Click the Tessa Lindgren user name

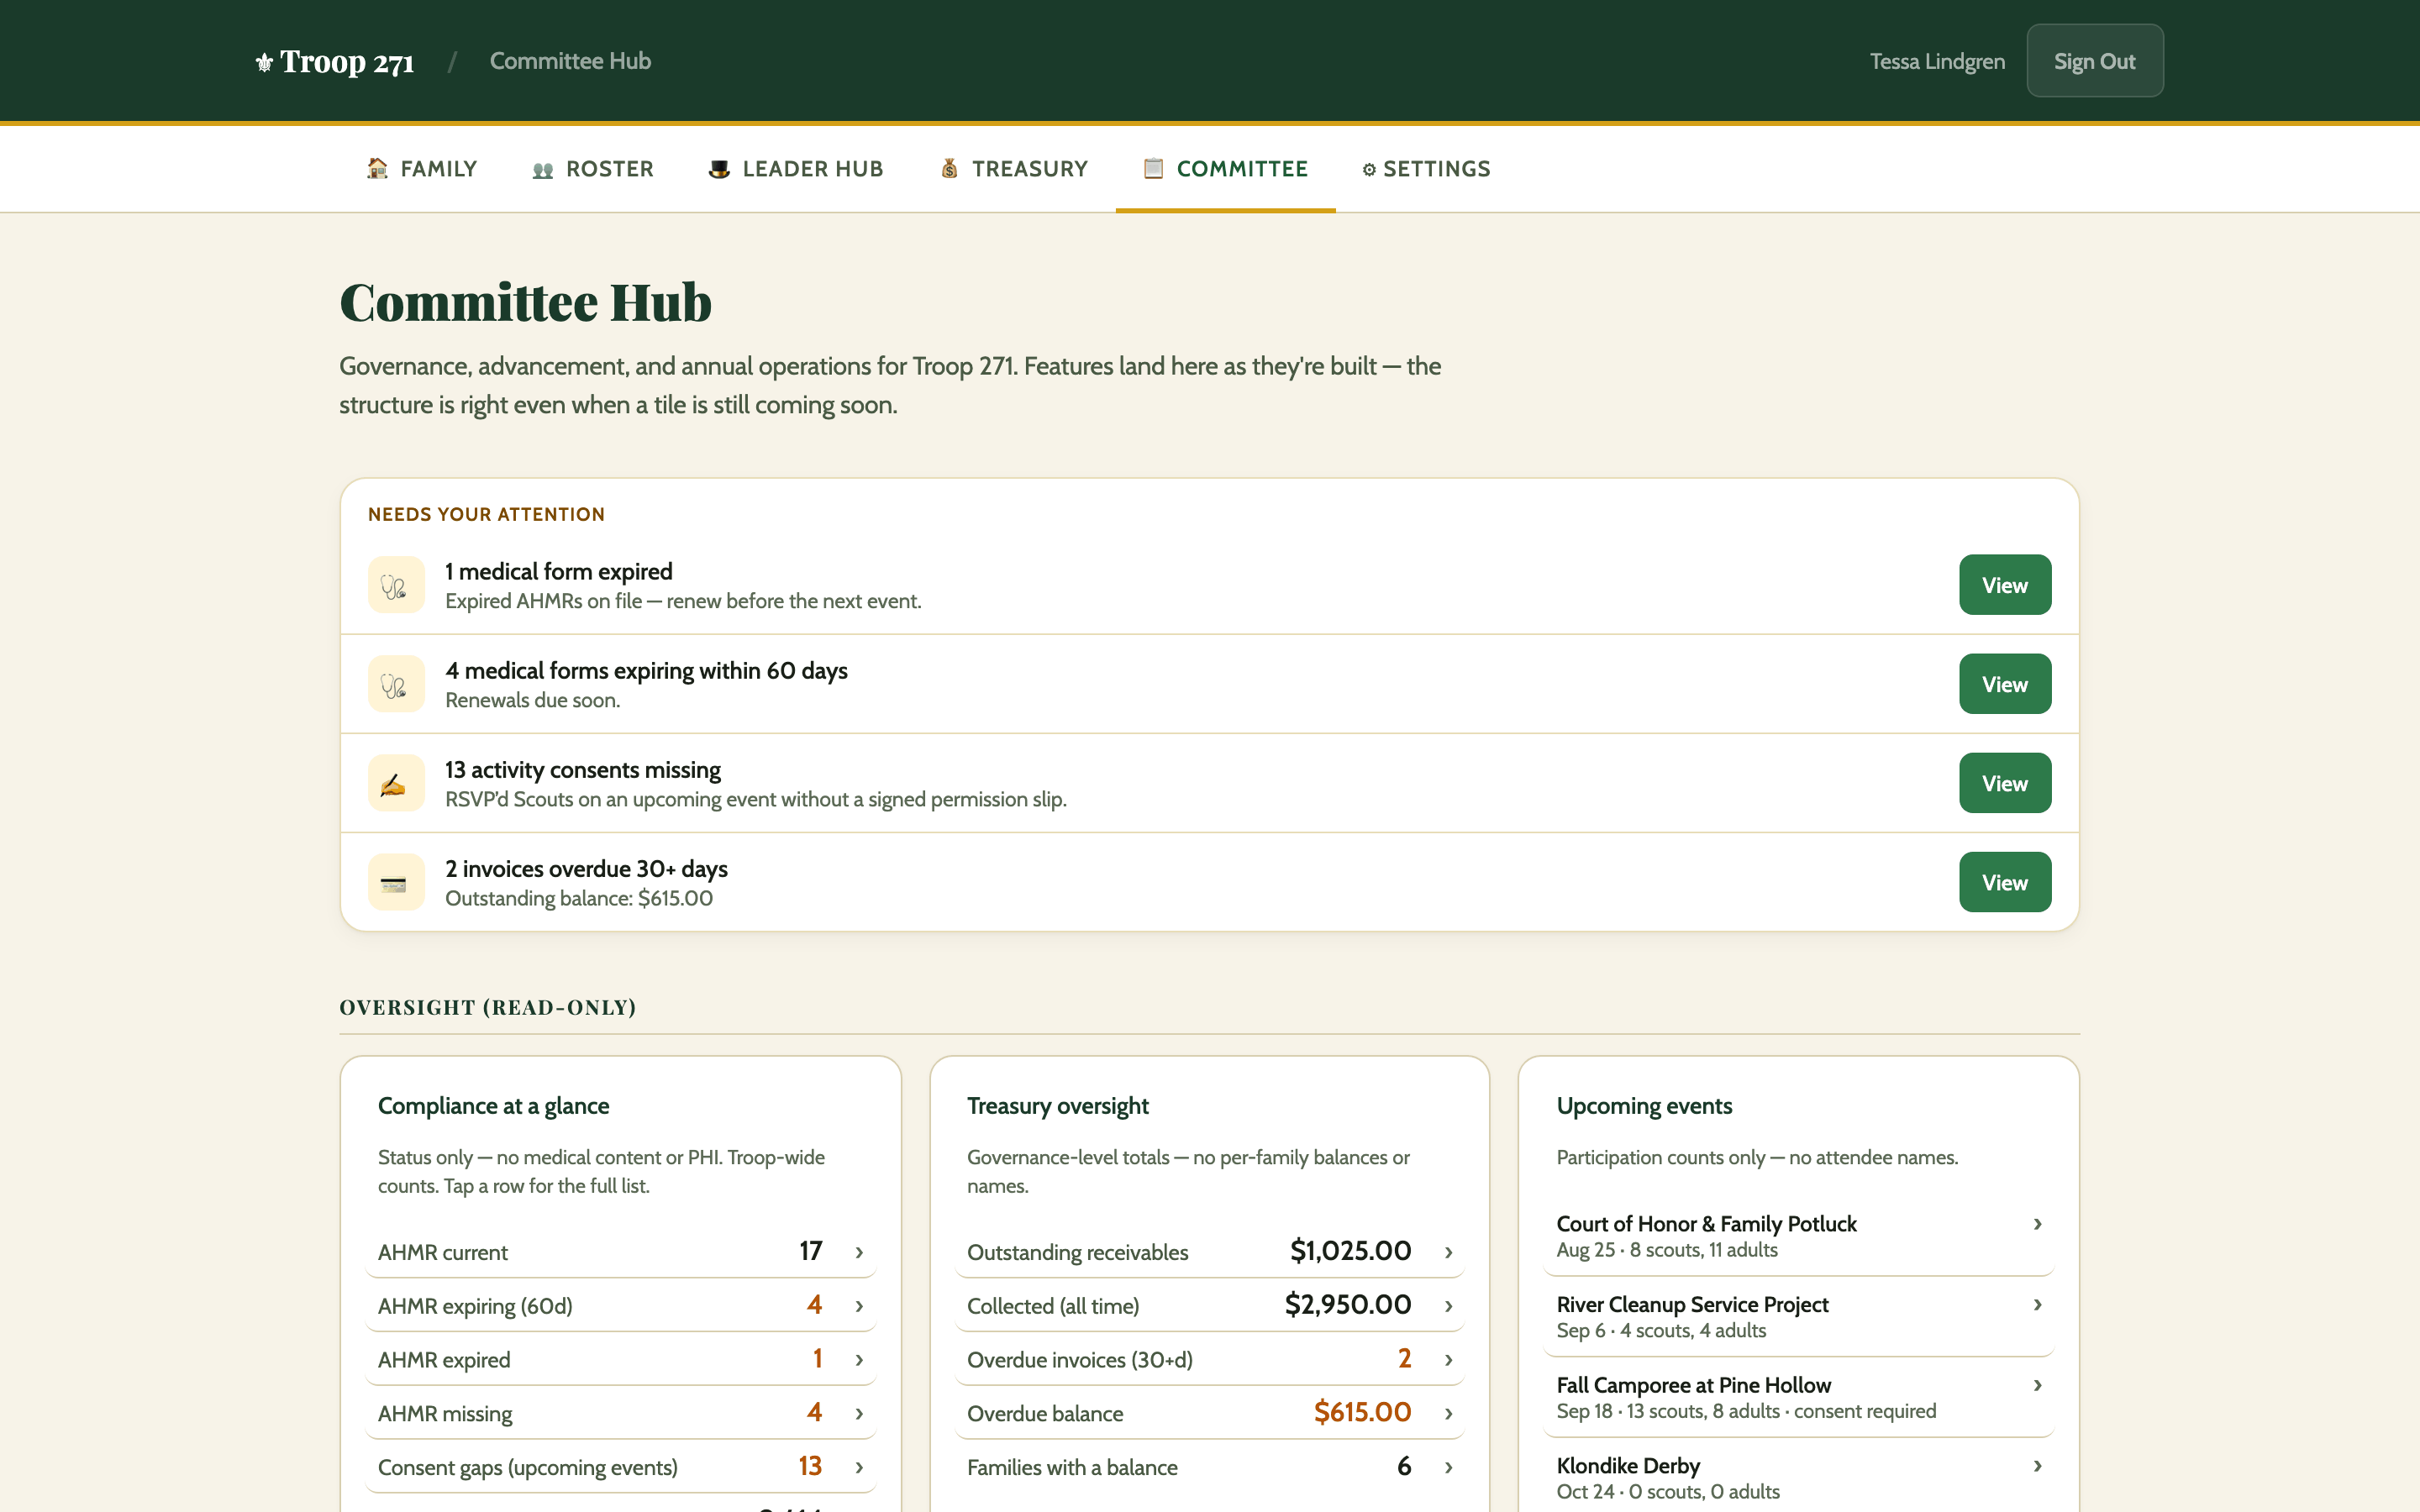1937,61
